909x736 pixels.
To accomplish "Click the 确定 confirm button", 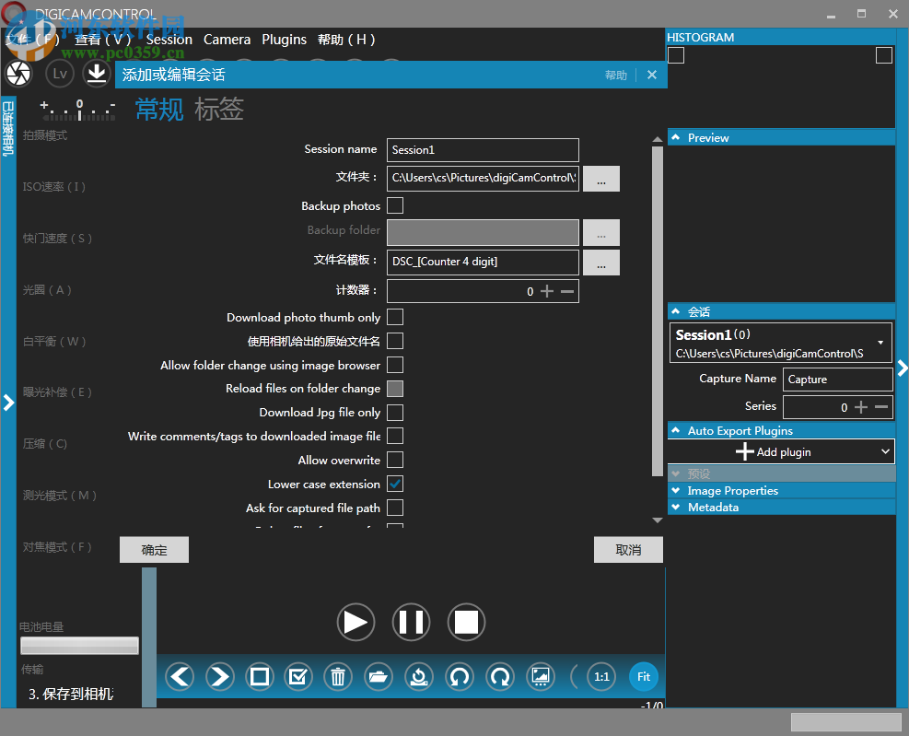I will click(x=153, y=548).
